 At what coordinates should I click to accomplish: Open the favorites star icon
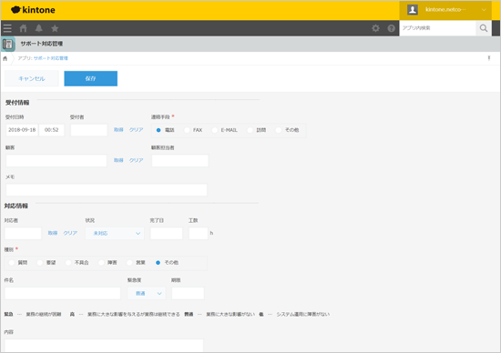click(x=55, y=28)
